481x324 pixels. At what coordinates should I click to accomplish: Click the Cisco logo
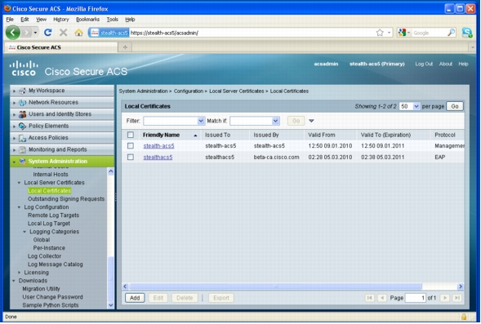24,69
